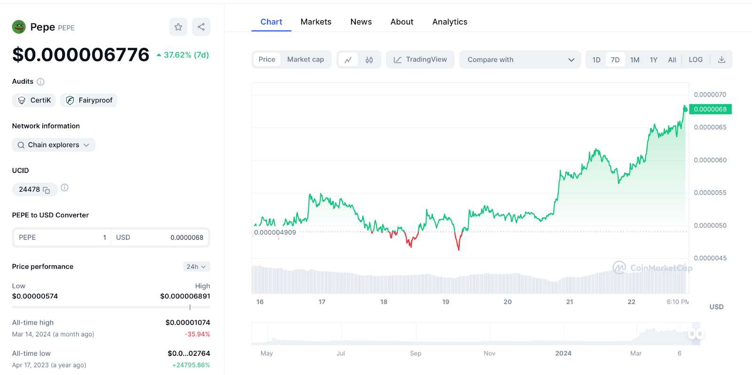Click the all-time low value $0.0...02764

pyautogui.click(x=189, y=353)
